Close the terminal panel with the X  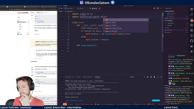(x=161, y=77)
